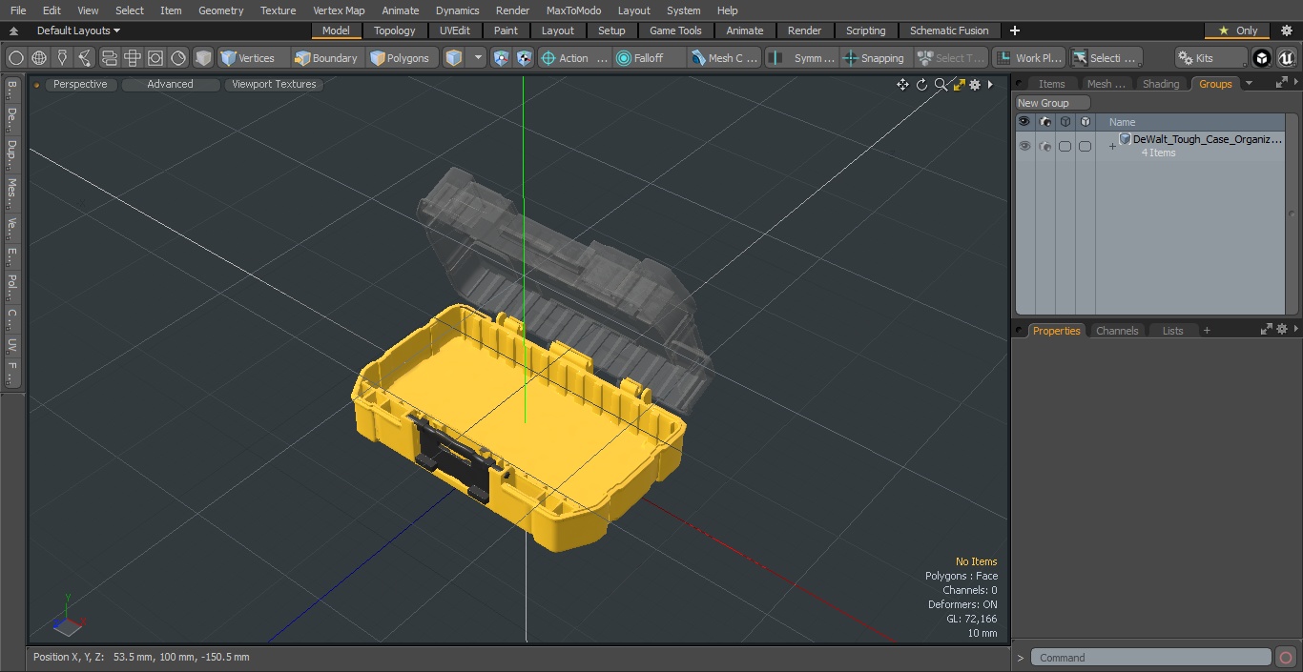Maximize the viewport with expand icon
Screen dimensions: 1303x672
(x=959, y=85)
